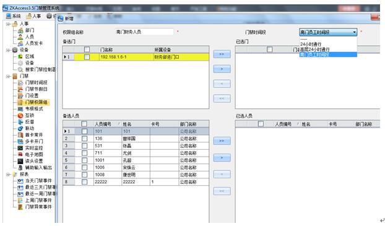Open the 辅助输入输出 auxiliary I/O icon
385x226 pixels.
click(20, 168)
